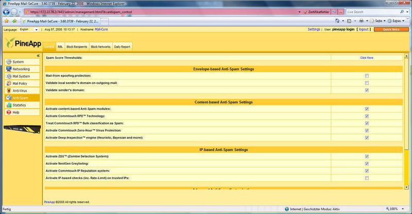The image size is (412, 214).
Task: Open the Extras menu dropdown
Action: [x=396, y=21]
